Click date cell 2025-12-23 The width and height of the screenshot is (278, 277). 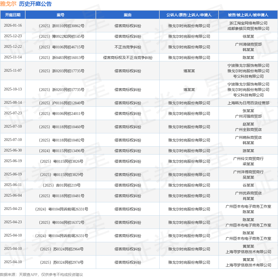pyautogui.click(x=13, y=36)
